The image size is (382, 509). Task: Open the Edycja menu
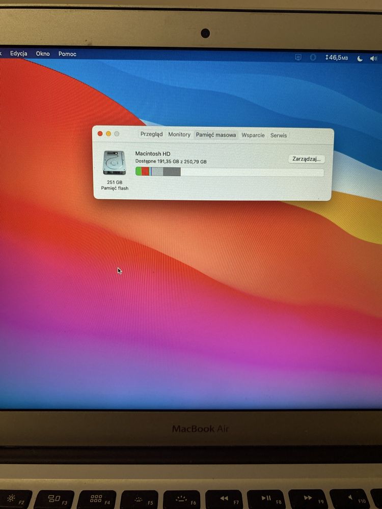(18, 53)
